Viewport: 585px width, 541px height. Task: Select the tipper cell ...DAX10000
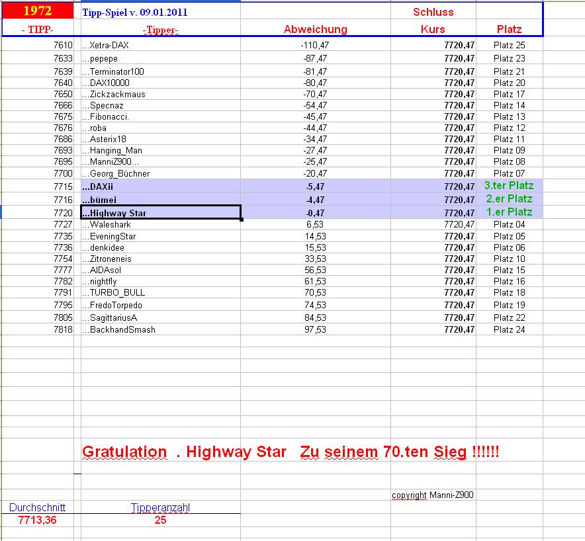point(161,83)
